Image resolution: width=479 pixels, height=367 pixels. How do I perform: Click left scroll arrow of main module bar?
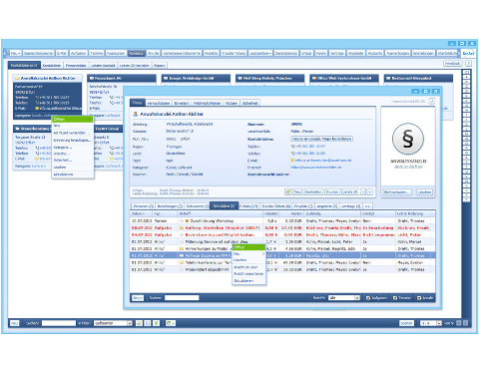click(5, 53)
